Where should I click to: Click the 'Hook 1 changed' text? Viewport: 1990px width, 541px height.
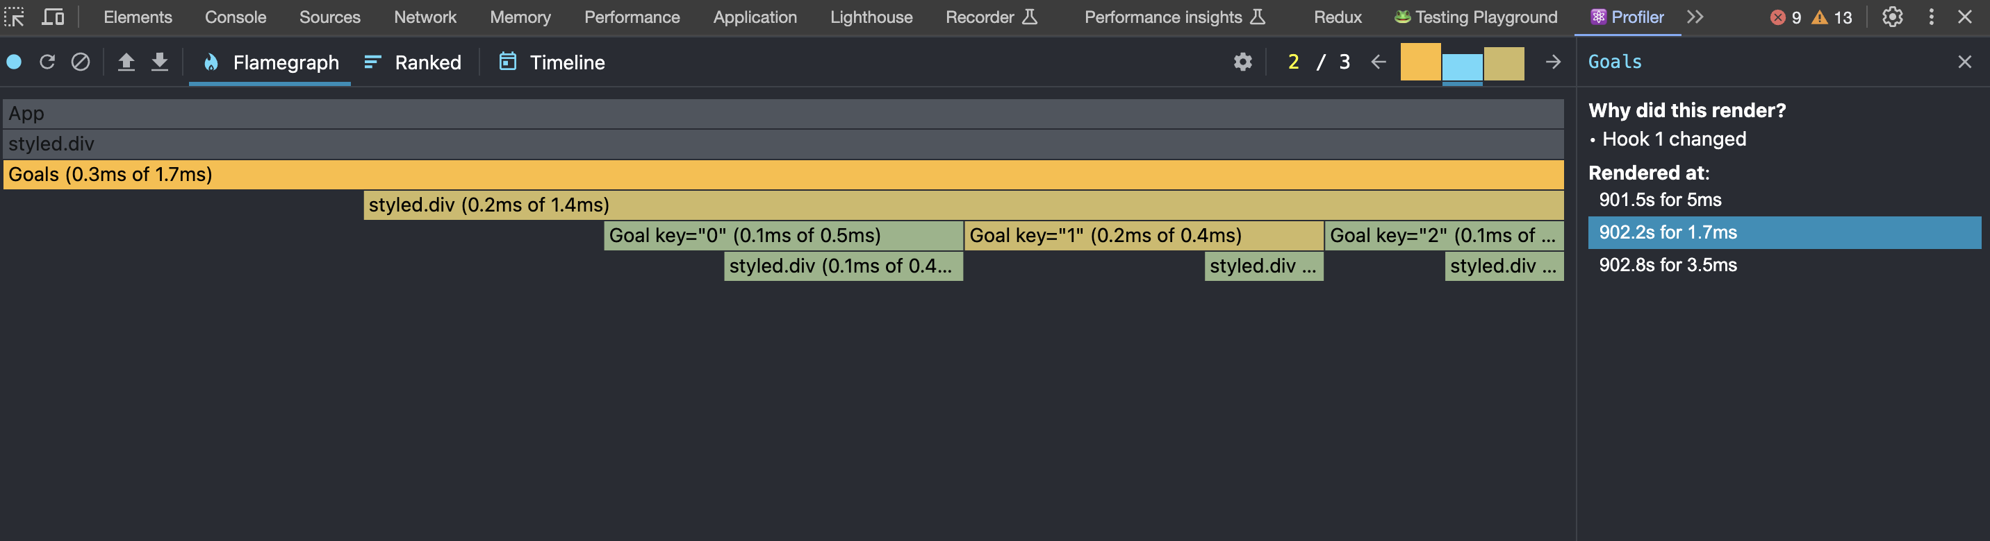click(1673, 139)
